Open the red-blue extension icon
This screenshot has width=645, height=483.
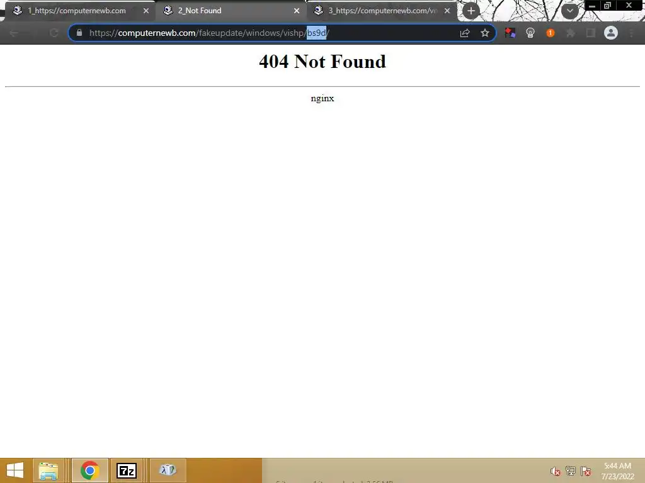click(510, 33)
